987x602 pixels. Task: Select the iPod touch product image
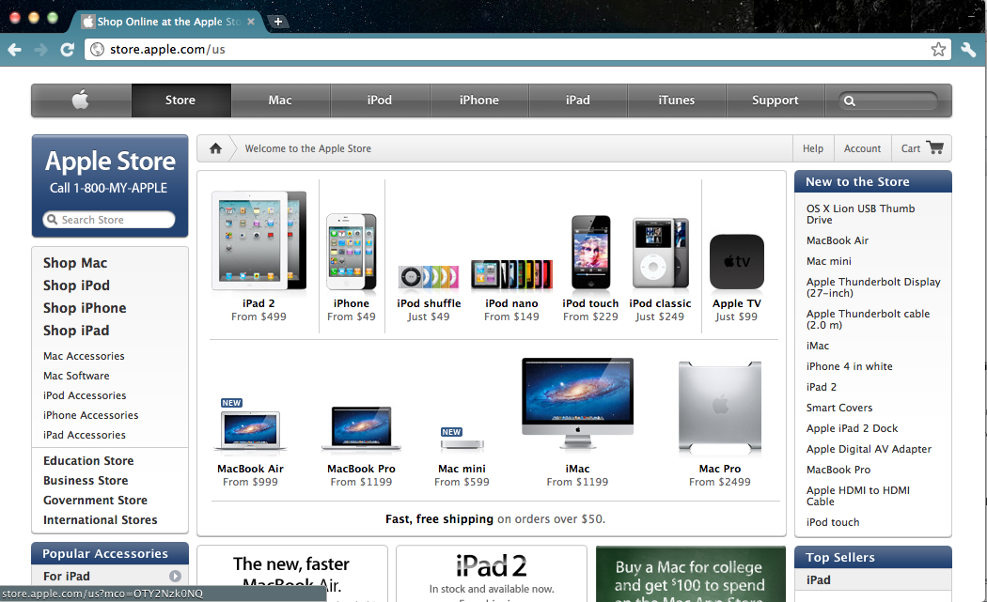click(590, 253)
